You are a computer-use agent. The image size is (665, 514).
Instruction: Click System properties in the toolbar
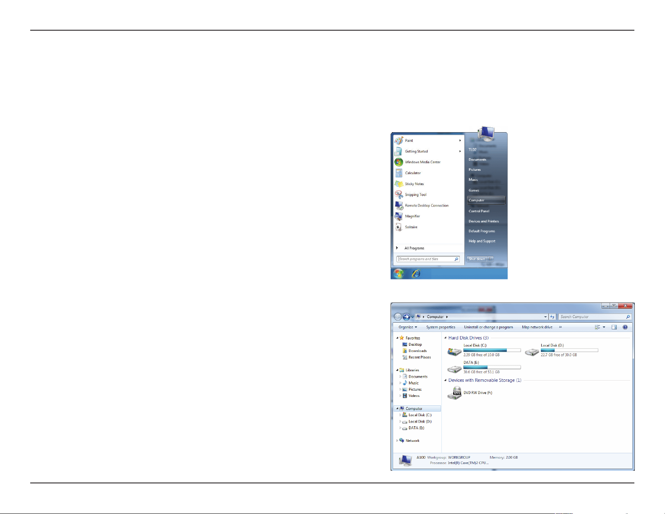tap(441, 327)
